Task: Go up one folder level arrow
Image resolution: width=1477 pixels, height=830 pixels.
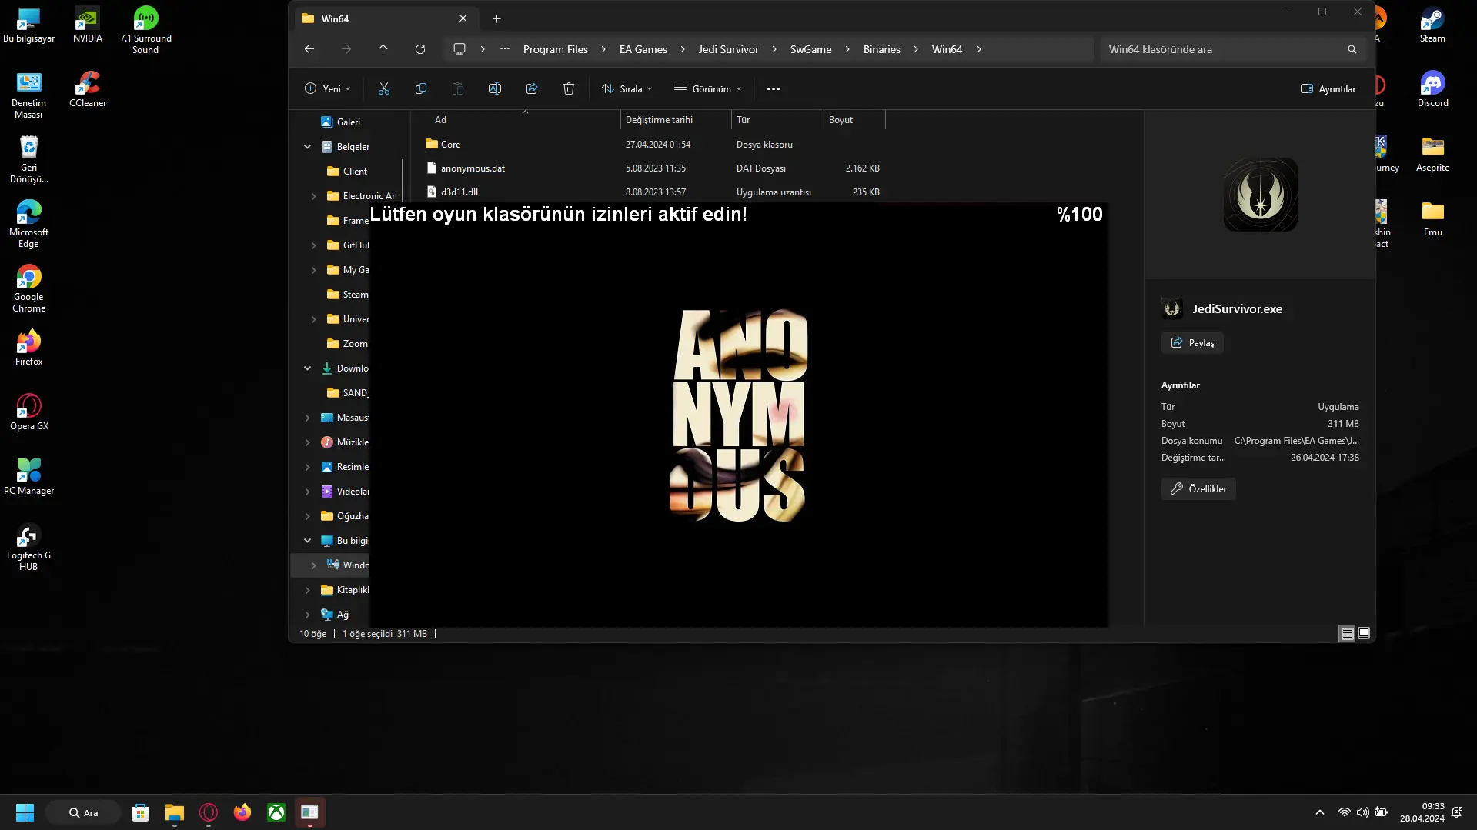Action: pyautogui.click(x=383, y=49)
